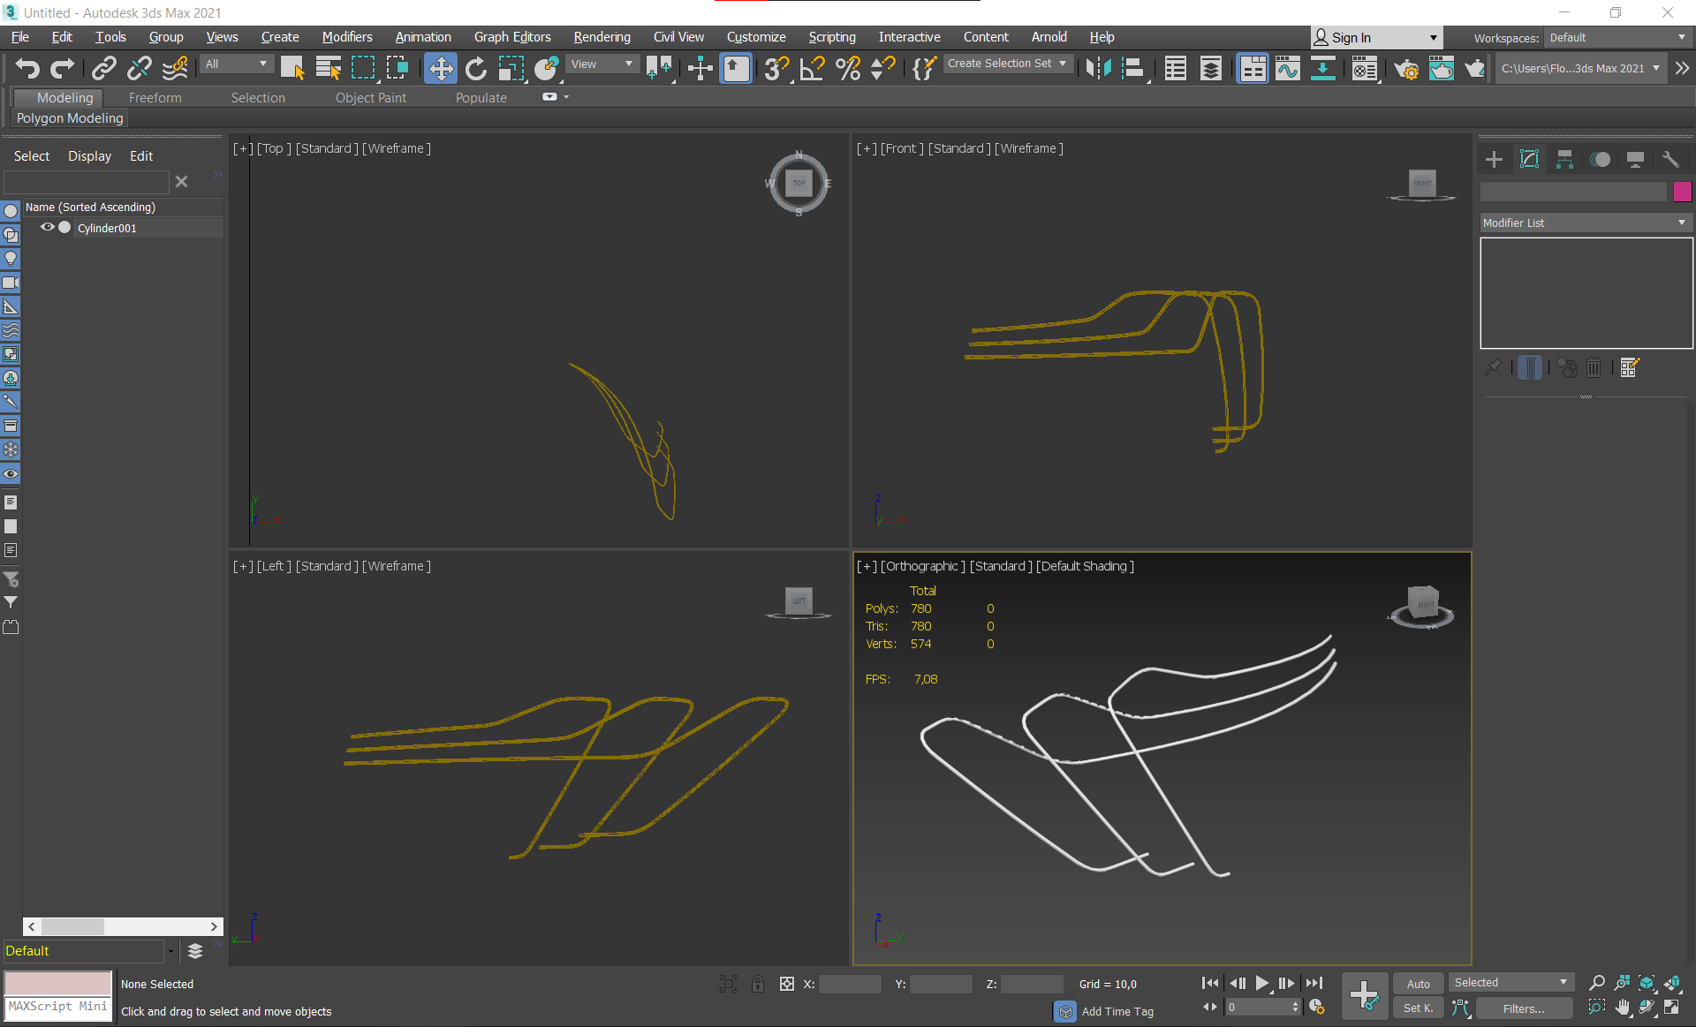Select the Select and Move tool
The image size is (1696, 1027).
[440, 68]
